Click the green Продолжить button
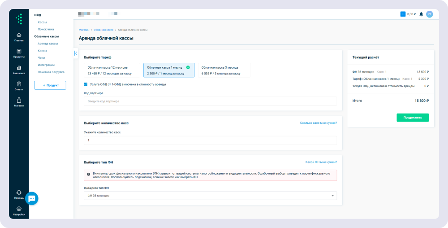The width and height of the screenshot is (448, 228). (x=412, y=118)
